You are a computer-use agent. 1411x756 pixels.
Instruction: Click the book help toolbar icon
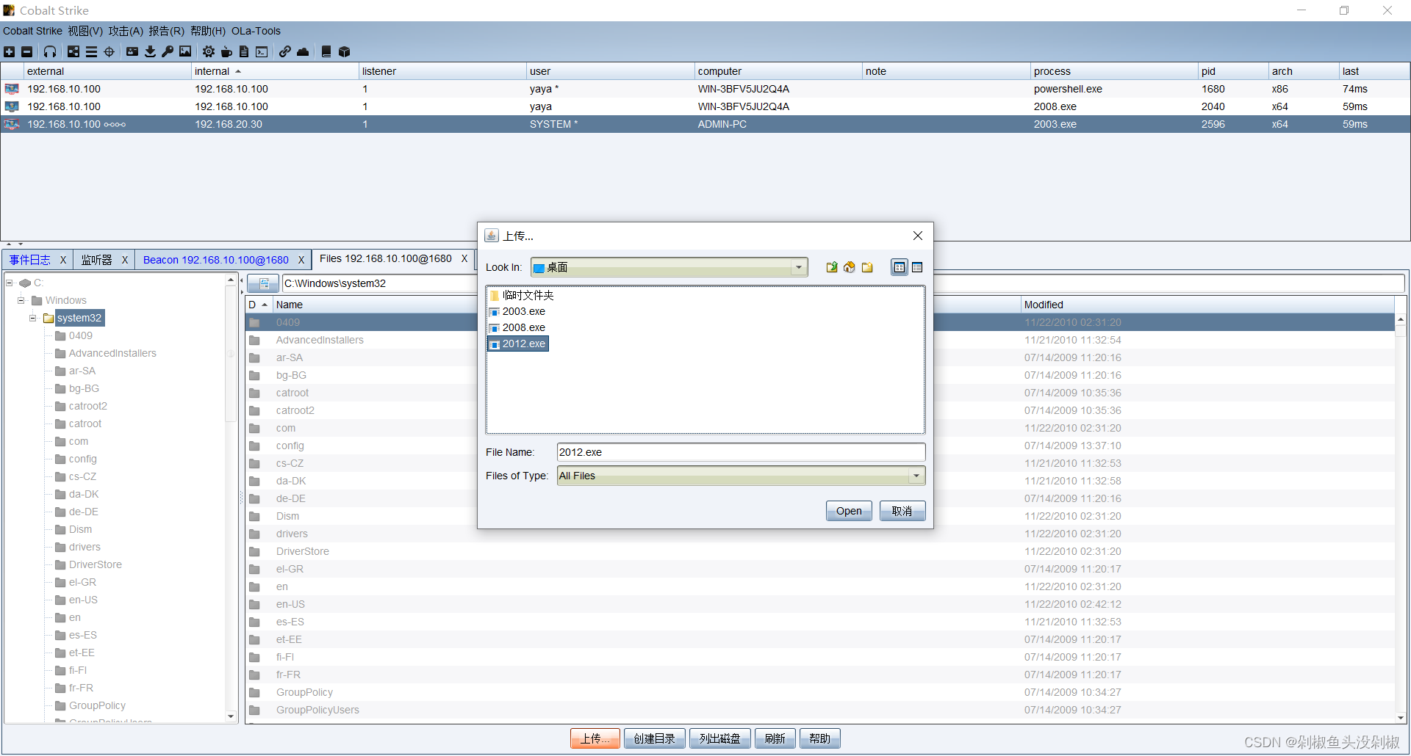(326, 51)
